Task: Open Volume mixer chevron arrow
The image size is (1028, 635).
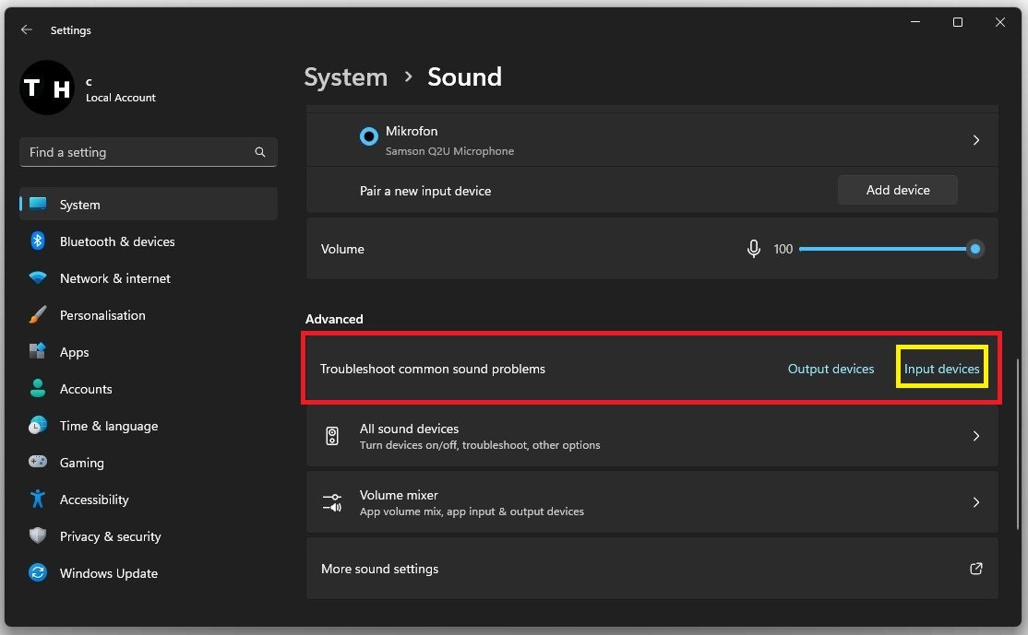Action: pyautogui.click(x=975, y=502)
